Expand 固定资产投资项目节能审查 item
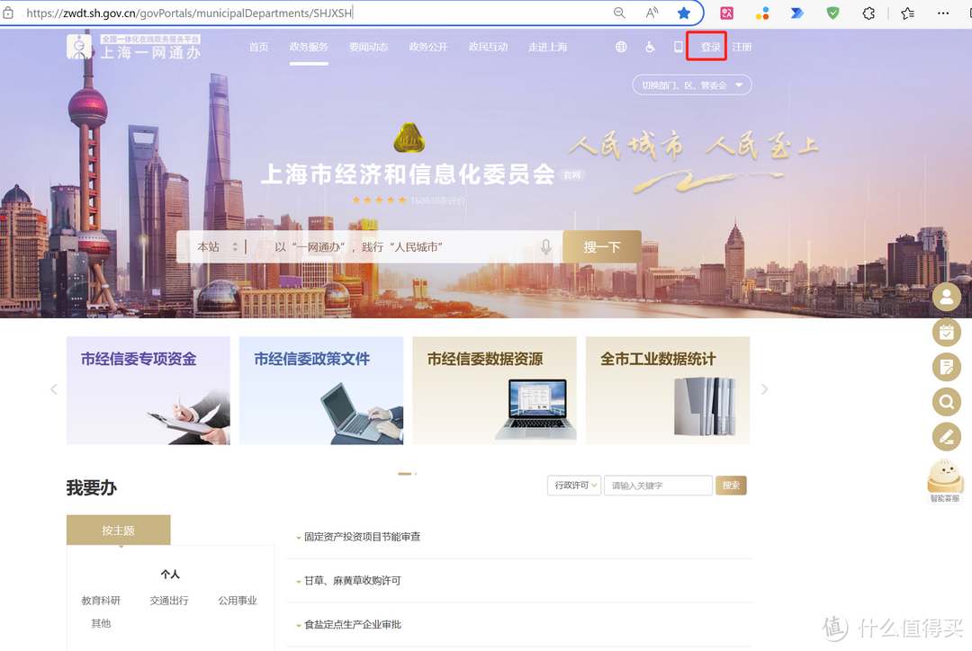Viewport: 972px width, 651px height. [362, 537]
